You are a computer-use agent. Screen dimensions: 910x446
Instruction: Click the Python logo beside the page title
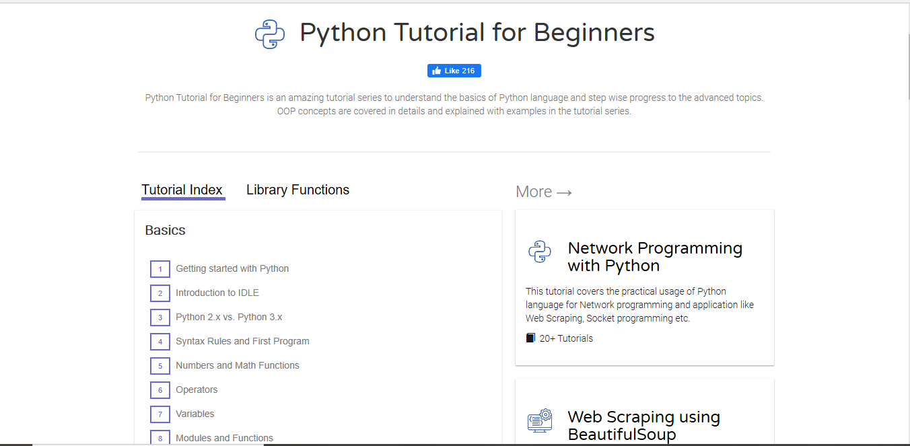tap(270, 33)
